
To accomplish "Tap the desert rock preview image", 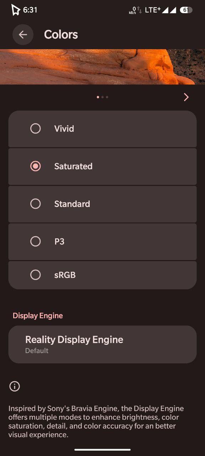I will pyautogui.click(x=102, y=67).
